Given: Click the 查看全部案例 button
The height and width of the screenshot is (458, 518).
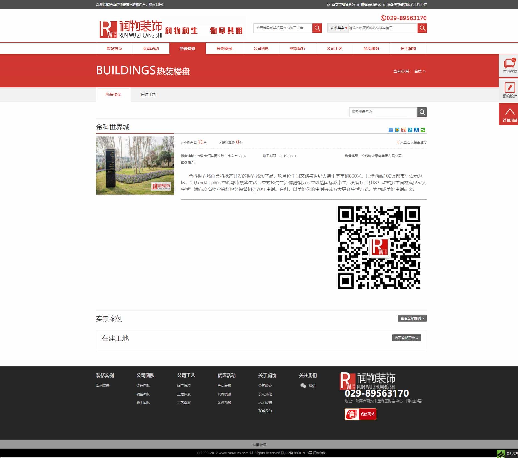Looking at the screenshot, I should click(x=412, y=318).
